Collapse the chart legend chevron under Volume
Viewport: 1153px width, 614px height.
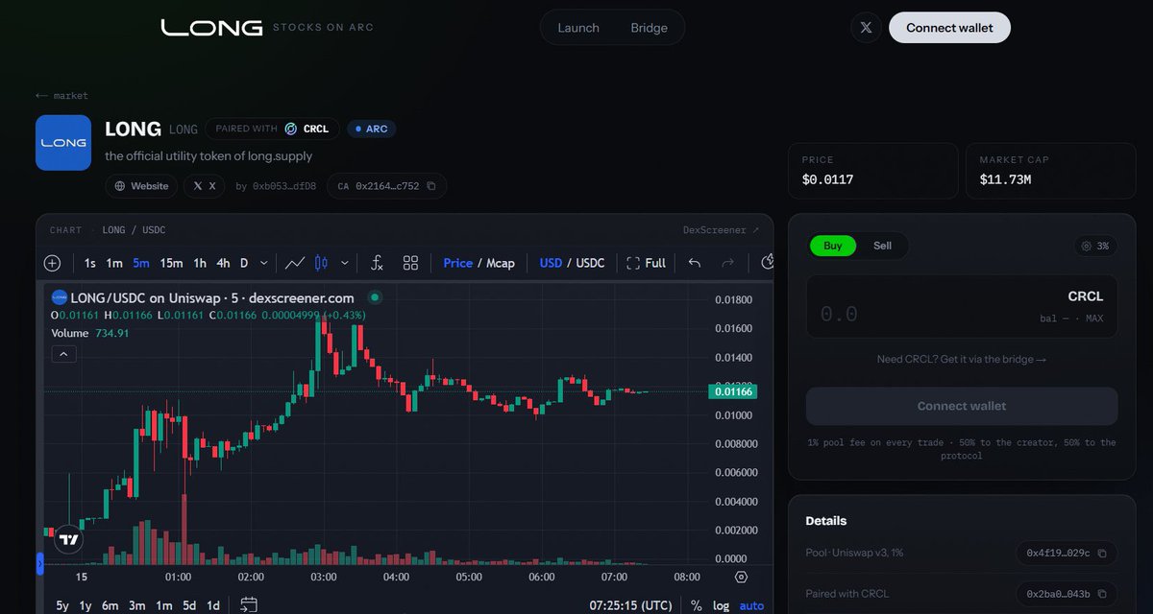pyautogui.click(x=63, y=354)
